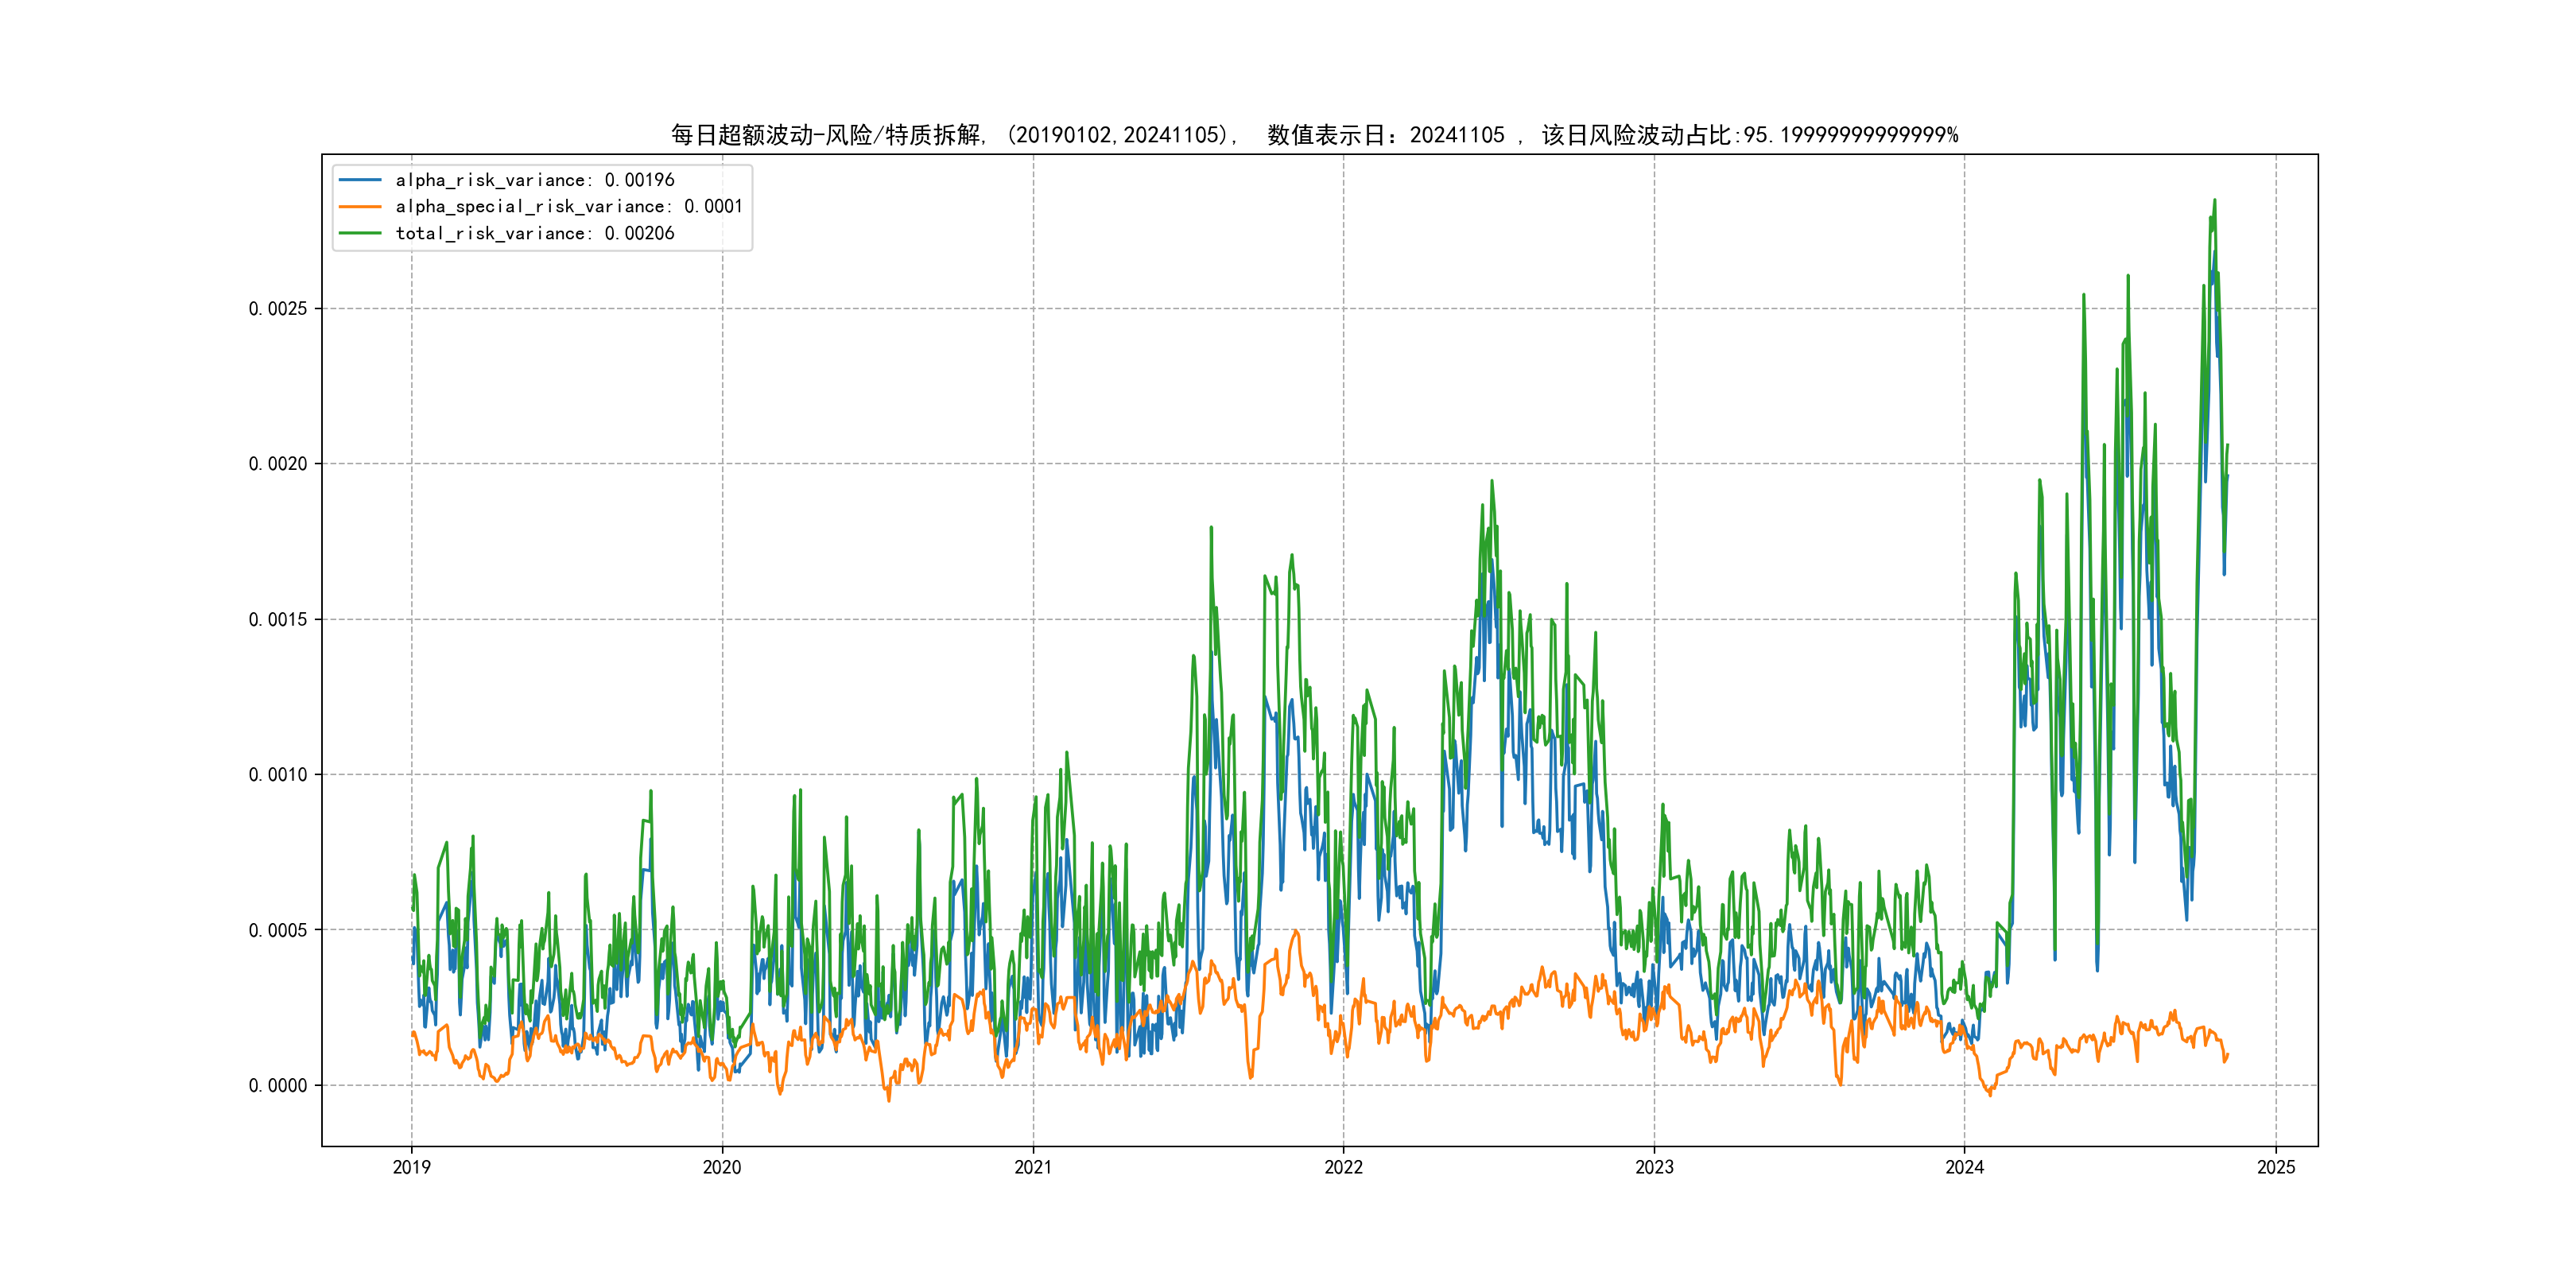This screenshot has height=1288, width=2576.
Task: Click the 0.0025 y-axis tick label
Action: (x=278, y=309)
